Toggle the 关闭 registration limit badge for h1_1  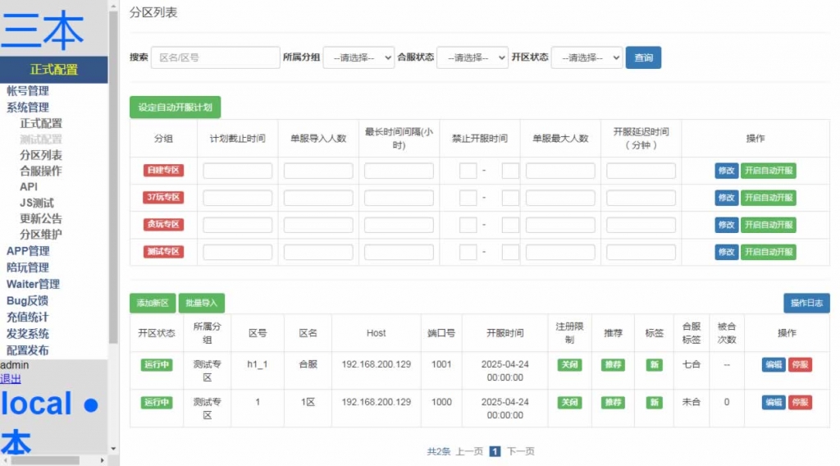pyautogui.click(x=569, y=365)
